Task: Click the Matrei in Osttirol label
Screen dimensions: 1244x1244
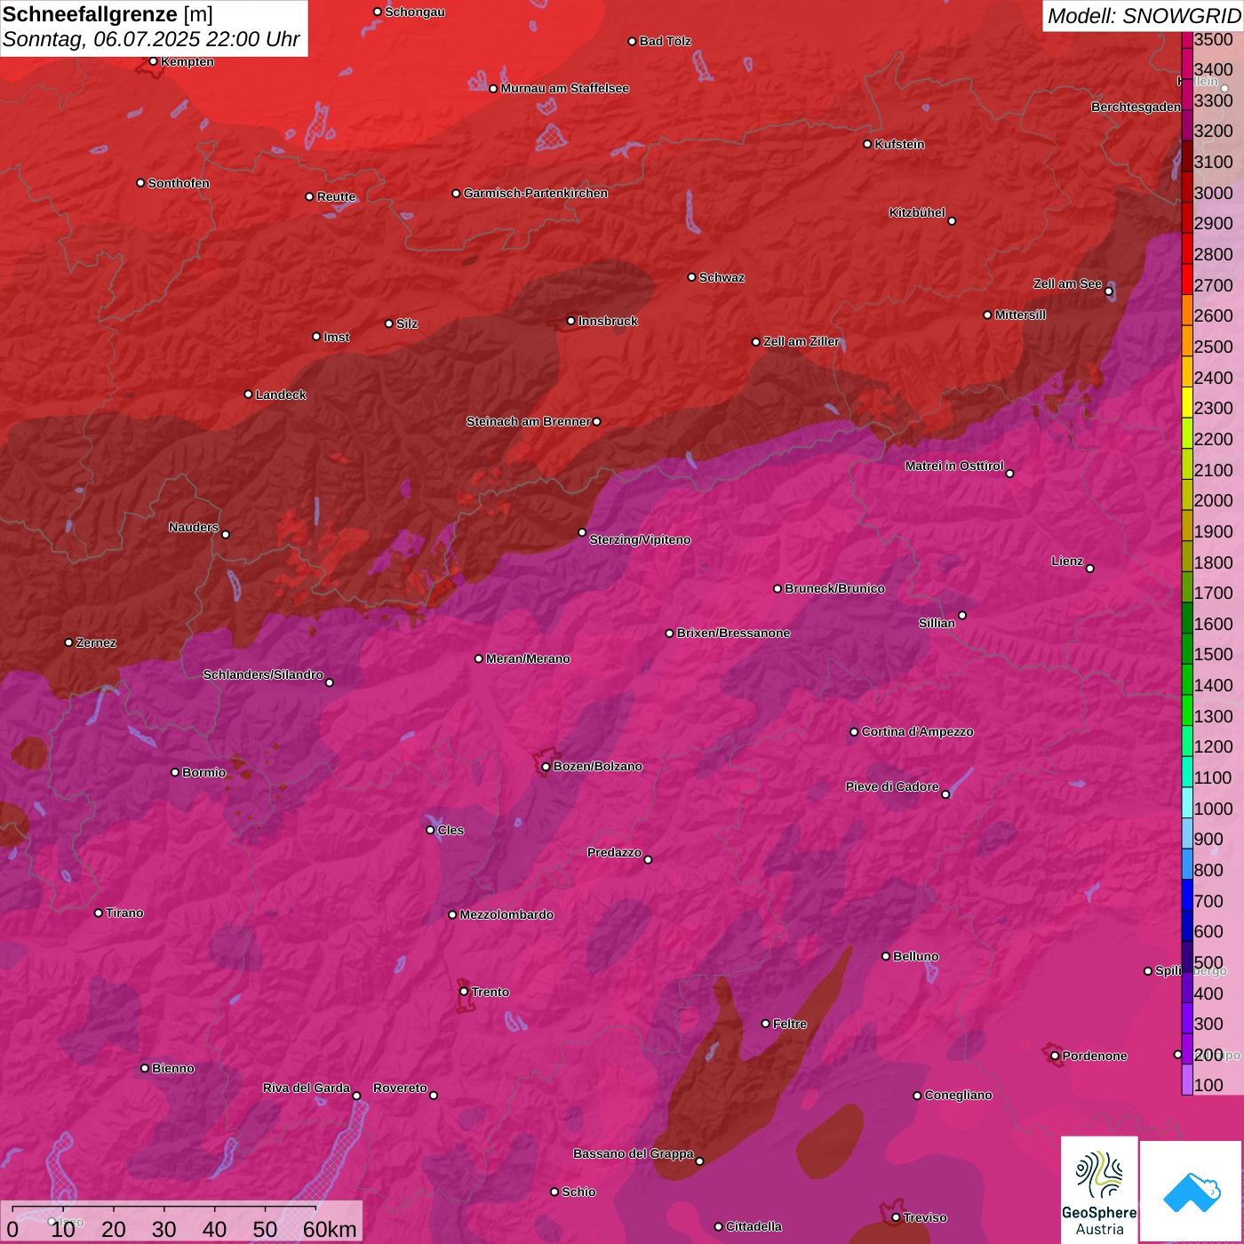Action: [x=954, y=466]
